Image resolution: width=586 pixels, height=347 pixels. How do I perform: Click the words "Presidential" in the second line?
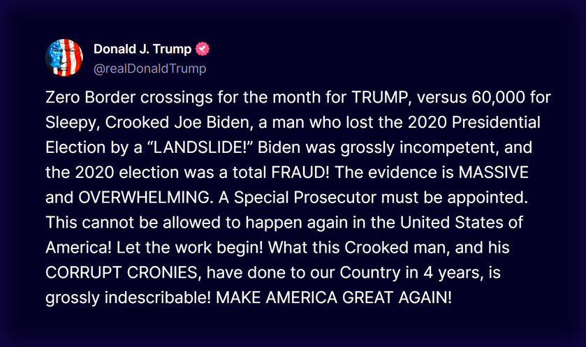496,122
